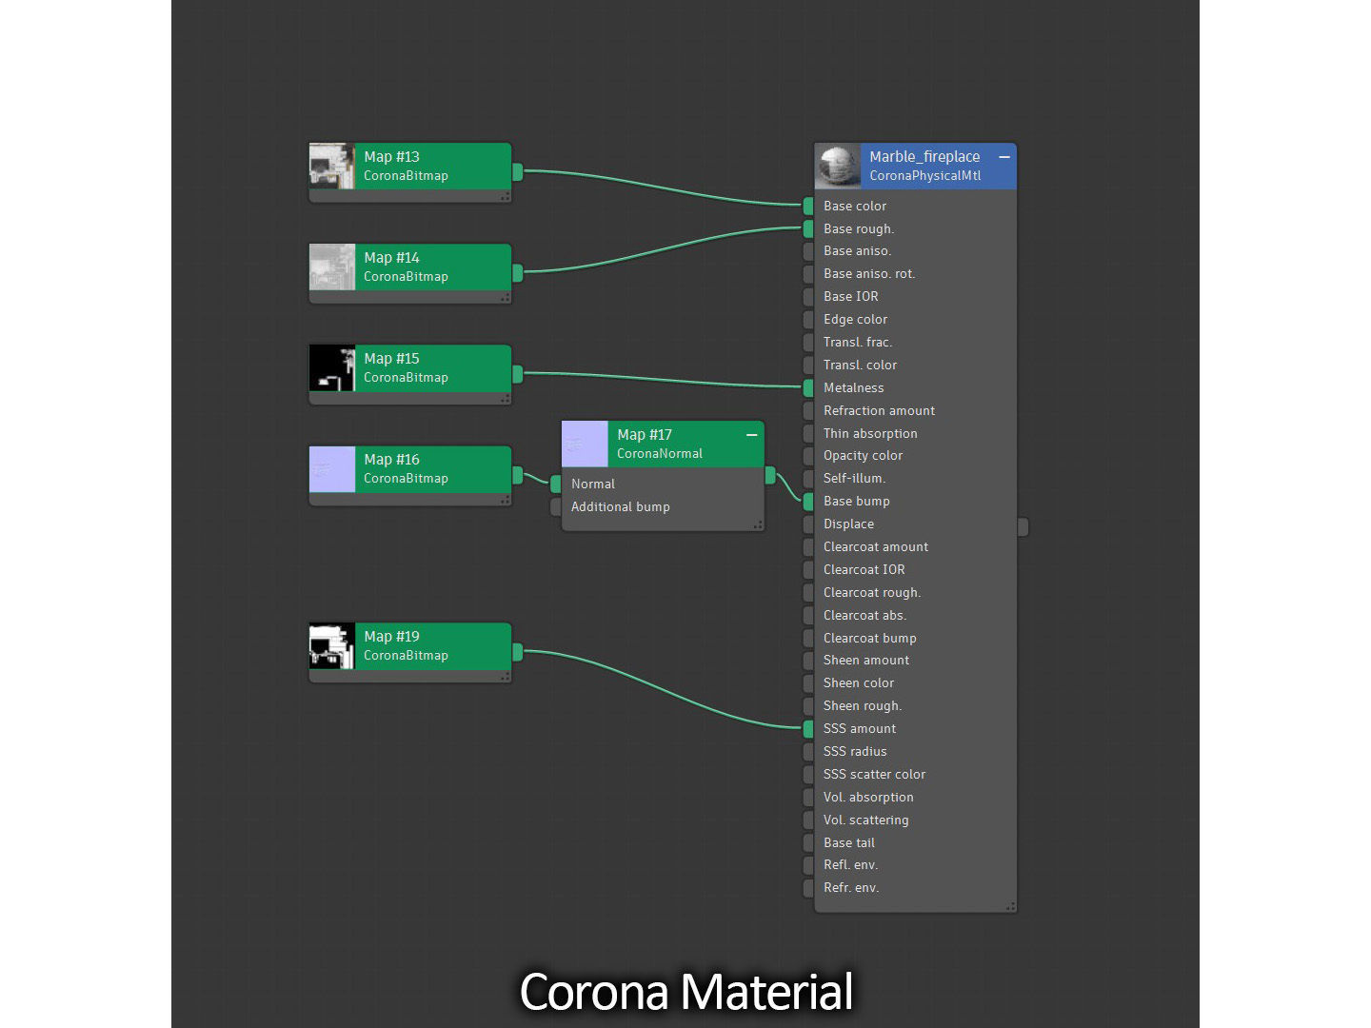Click the Base color input socket
The image size is (1371, 1028).
click(x=808, y=207)
